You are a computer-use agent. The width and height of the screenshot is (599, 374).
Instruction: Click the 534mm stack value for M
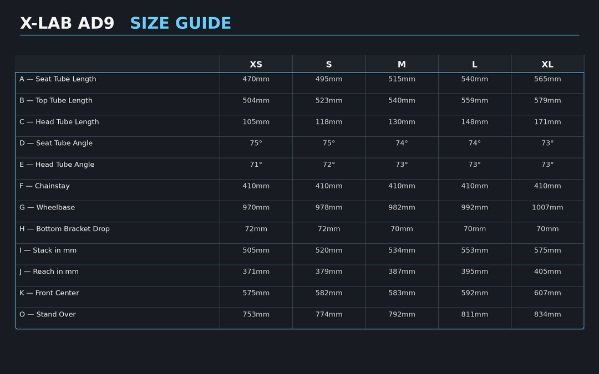(402, 250)
